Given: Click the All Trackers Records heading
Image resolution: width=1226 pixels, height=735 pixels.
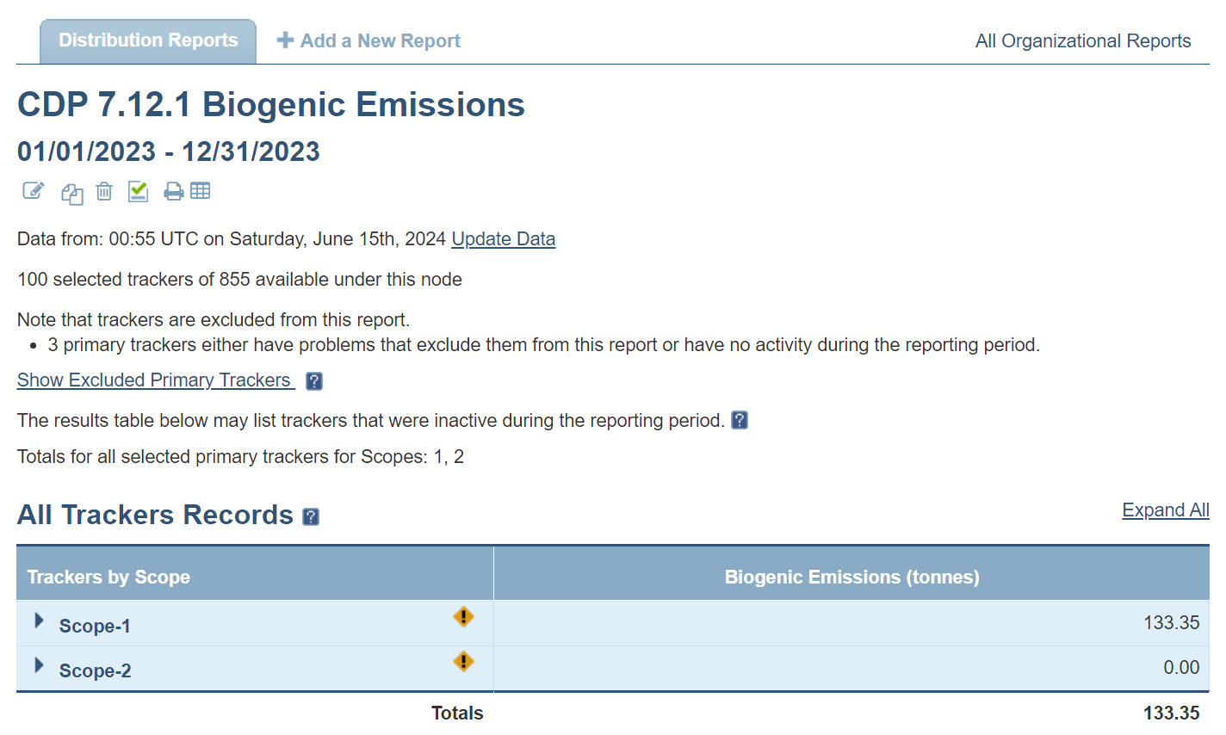Looking at the screenshot, I should click(156, 515).
